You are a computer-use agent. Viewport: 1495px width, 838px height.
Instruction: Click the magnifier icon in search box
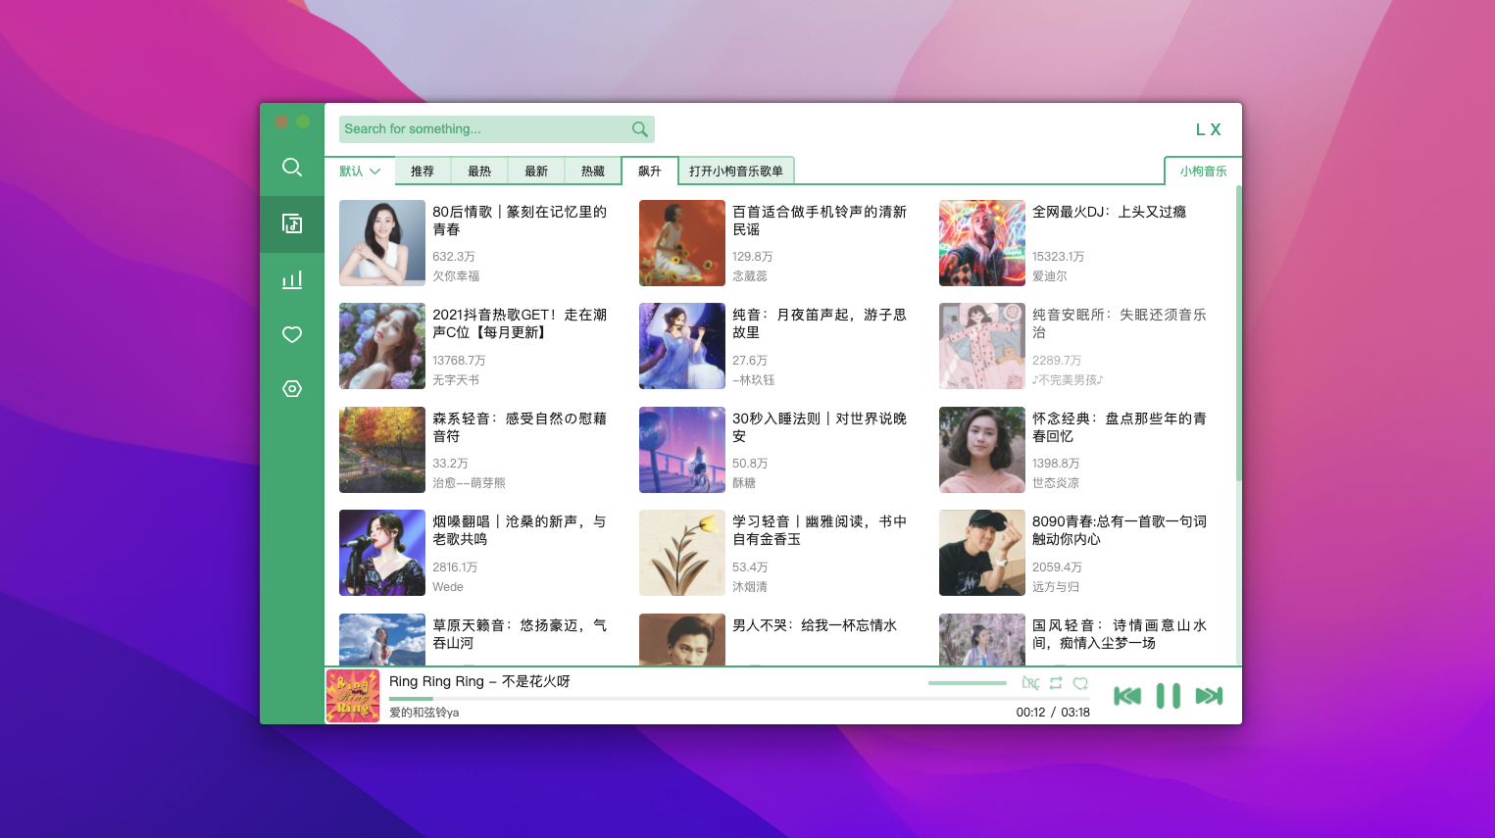(640, 129)
